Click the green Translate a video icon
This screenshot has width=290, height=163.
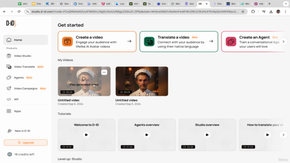click(149, 42)
